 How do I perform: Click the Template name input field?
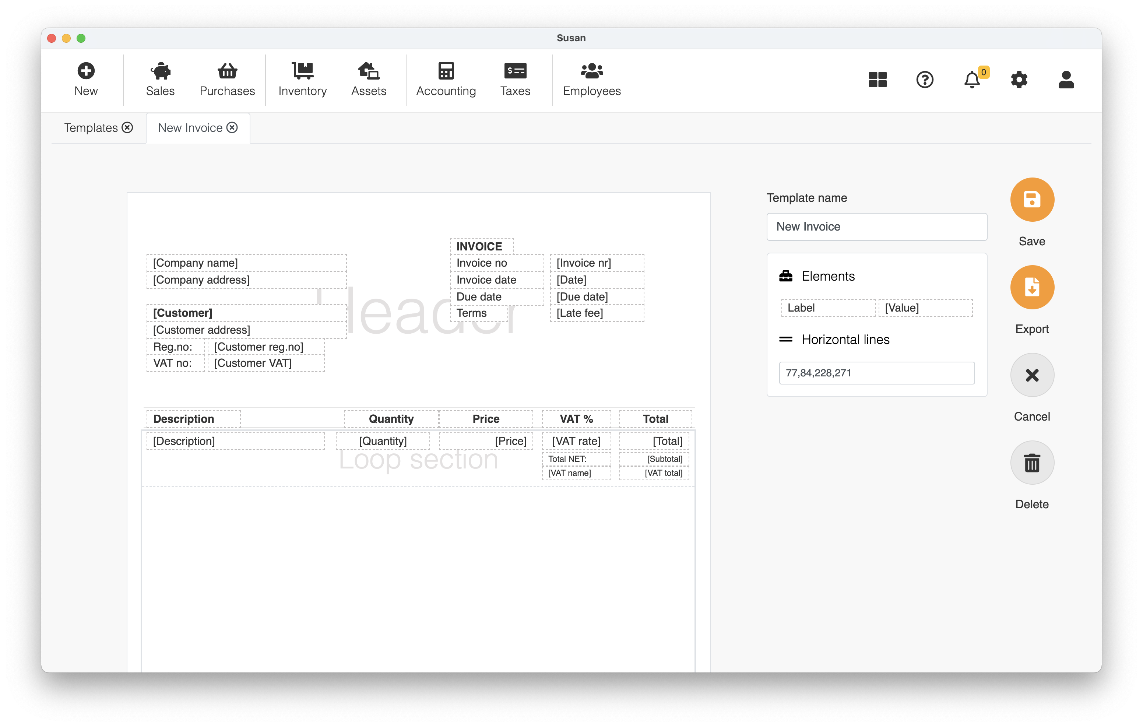pyautogui.click(x=876, y=226)
